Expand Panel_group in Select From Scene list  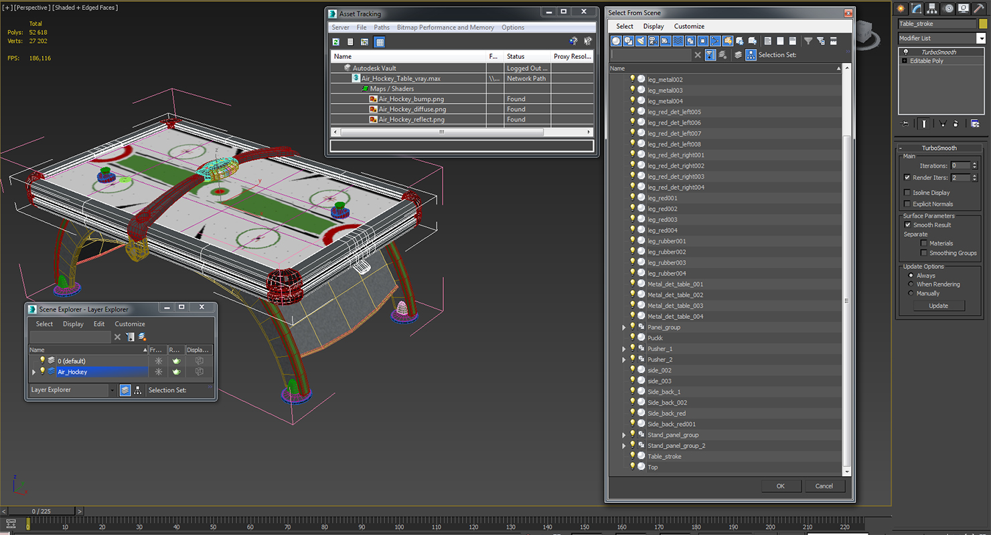(x=624, y=327)
